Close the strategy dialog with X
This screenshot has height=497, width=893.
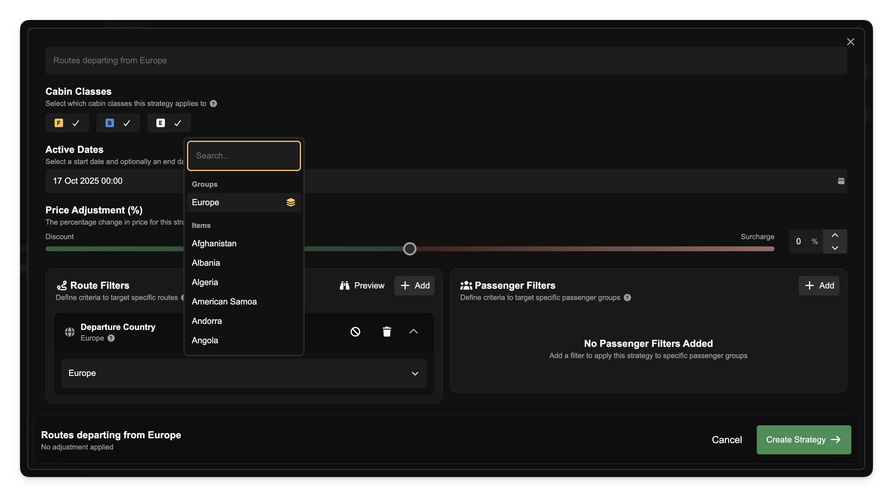coord(850,42)
